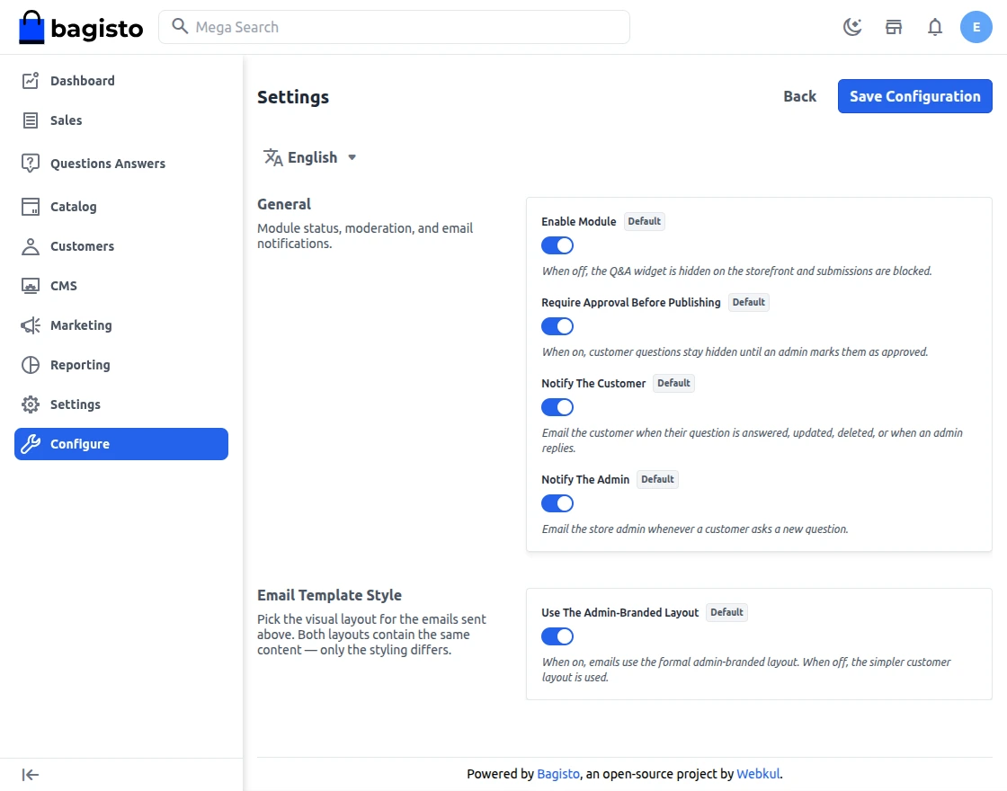
Task: Click the Dashboard chart icon
Action: click(x=31, y=81)
